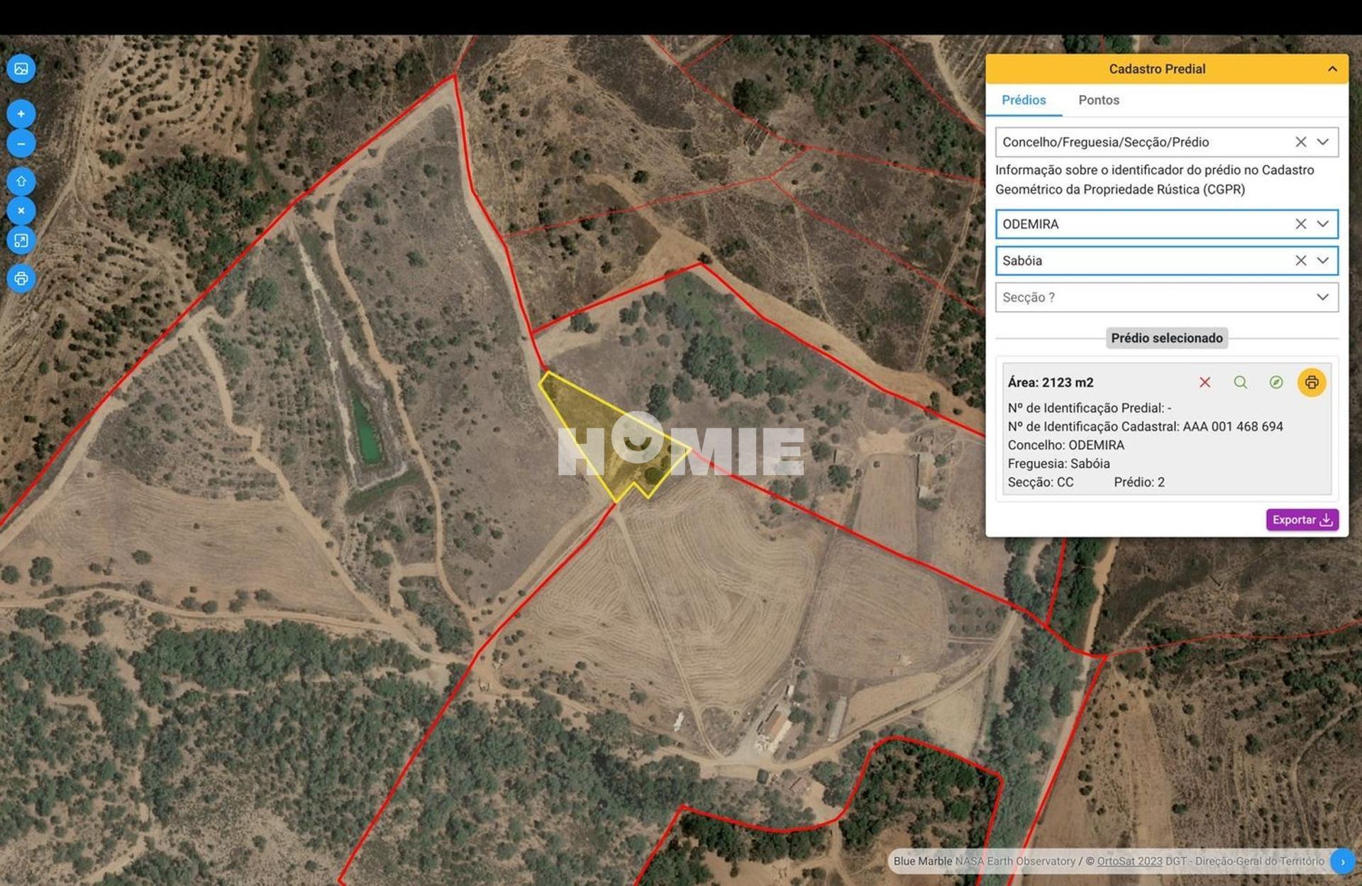
Task: Open the Secção dropdown
Action: [x=1322, y=297]
